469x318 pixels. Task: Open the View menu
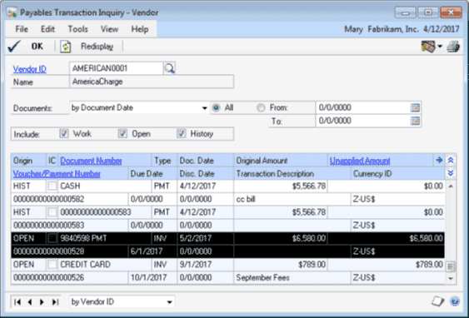click(x=109, y=29)
